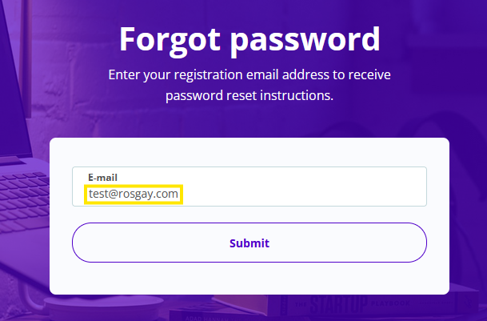Click the "Enter your registration email address" line

[x=220, y=77]
